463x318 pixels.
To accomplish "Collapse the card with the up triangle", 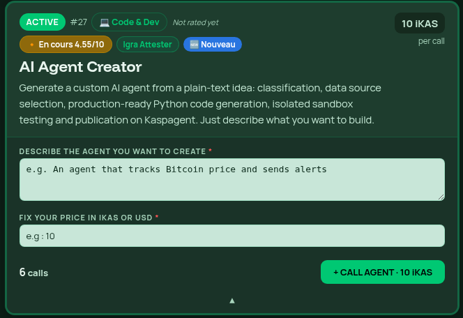I will (232, 301).
